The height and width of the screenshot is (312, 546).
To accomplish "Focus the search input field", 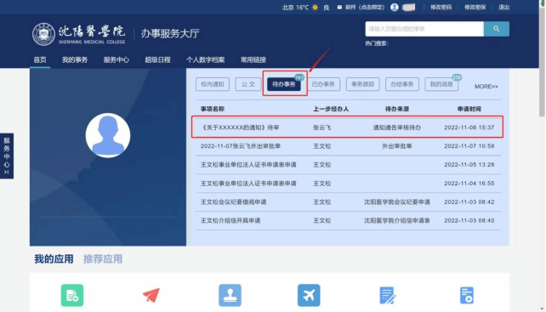I will [x=424, y=29].
